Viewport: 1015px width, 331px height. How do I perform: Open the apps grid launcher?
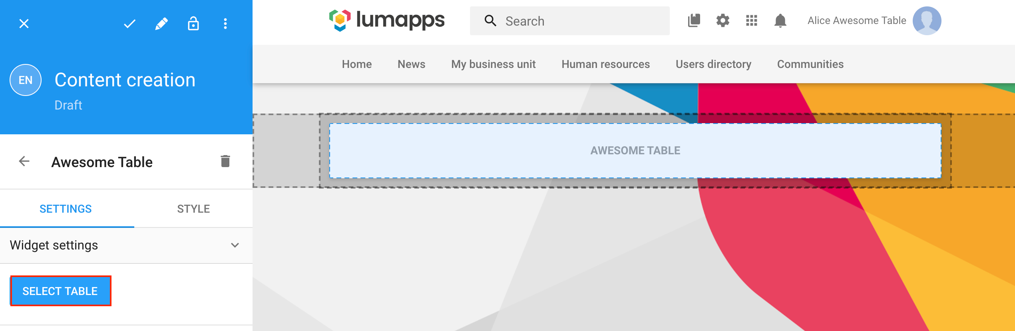pos(752,20)
